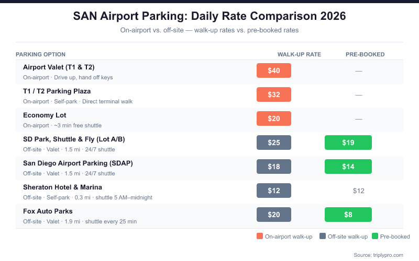419x261 pixels.
Task: Click the $18 SDAP walk-up badge
Action: pyautogui.click(x=273, y=167)
